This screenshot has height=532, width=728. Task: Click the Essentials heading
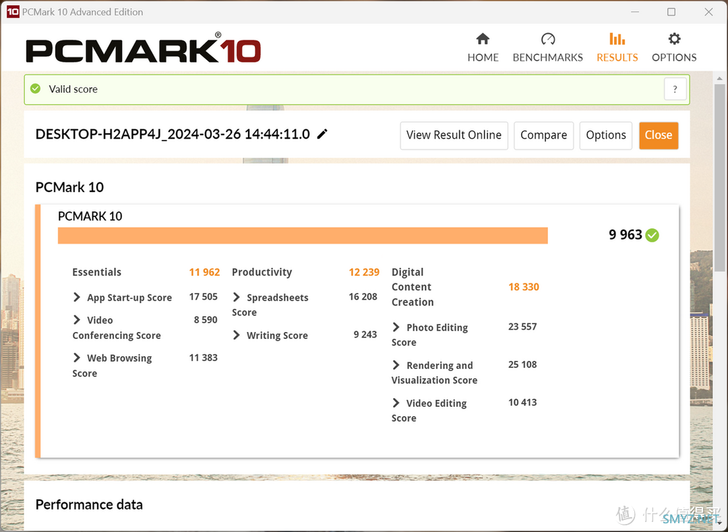[x=96, y=272]
